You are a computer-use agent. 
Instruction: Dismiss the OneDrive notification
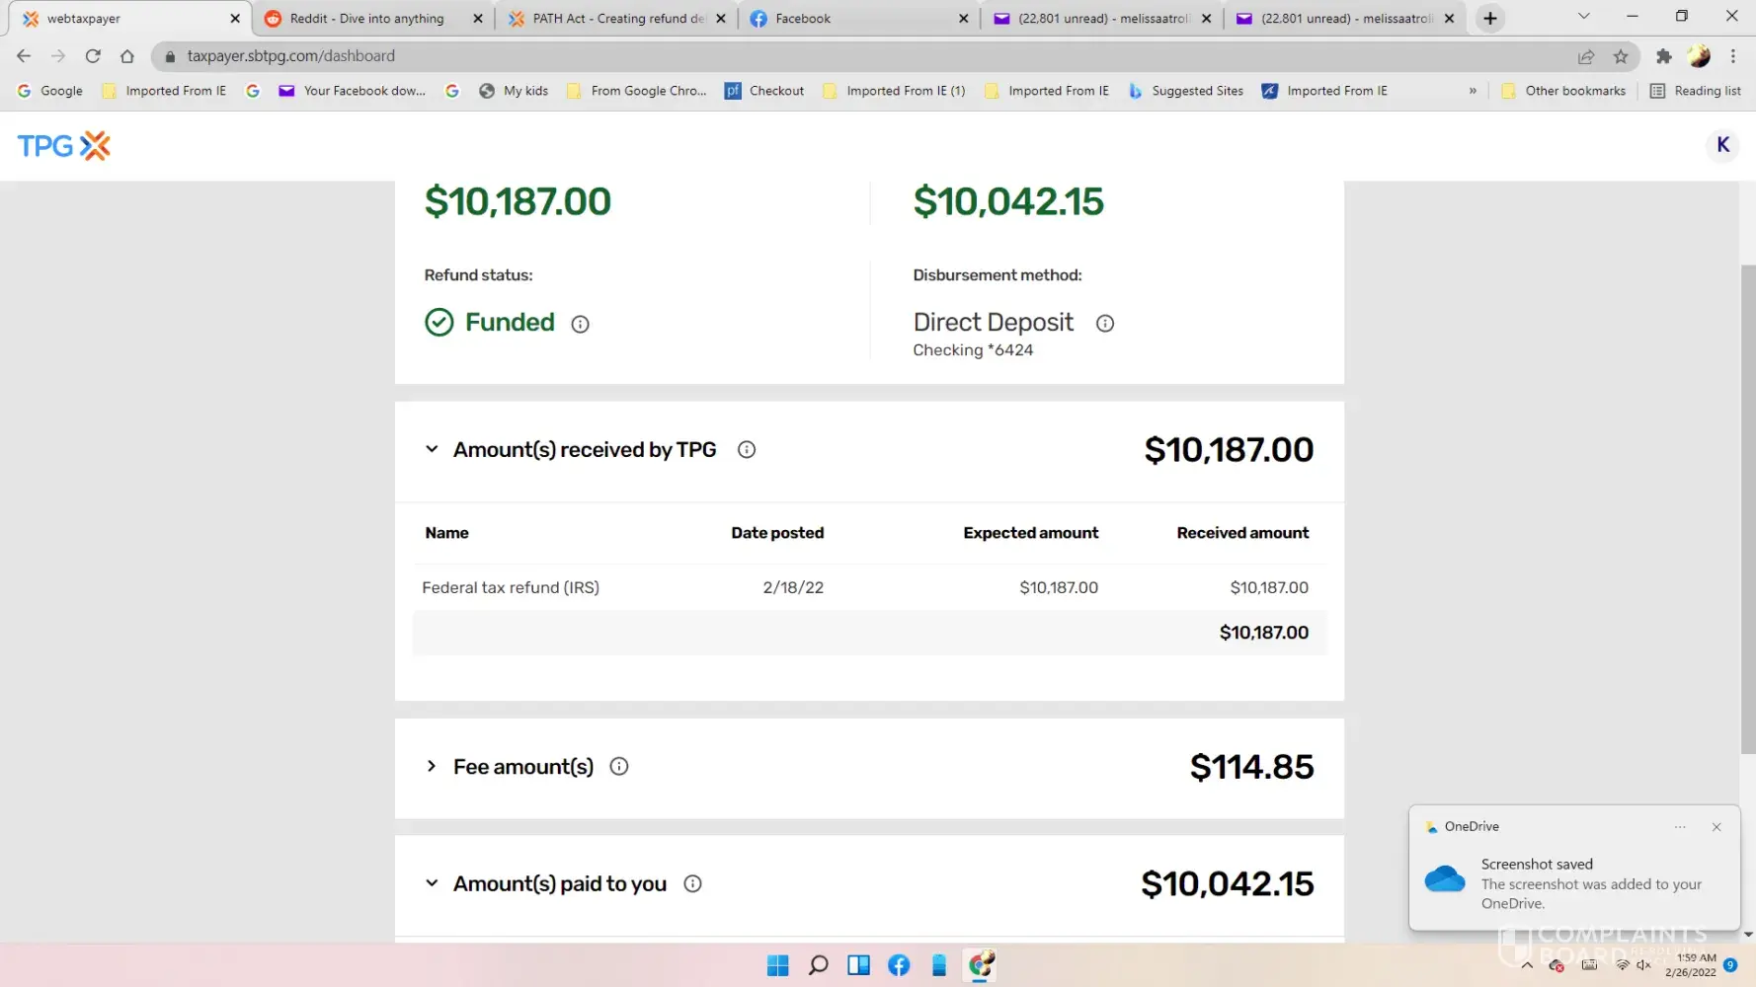tap(1716, 827)
